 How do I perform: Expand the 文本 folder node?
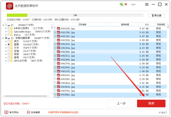(x=6, y=48)
